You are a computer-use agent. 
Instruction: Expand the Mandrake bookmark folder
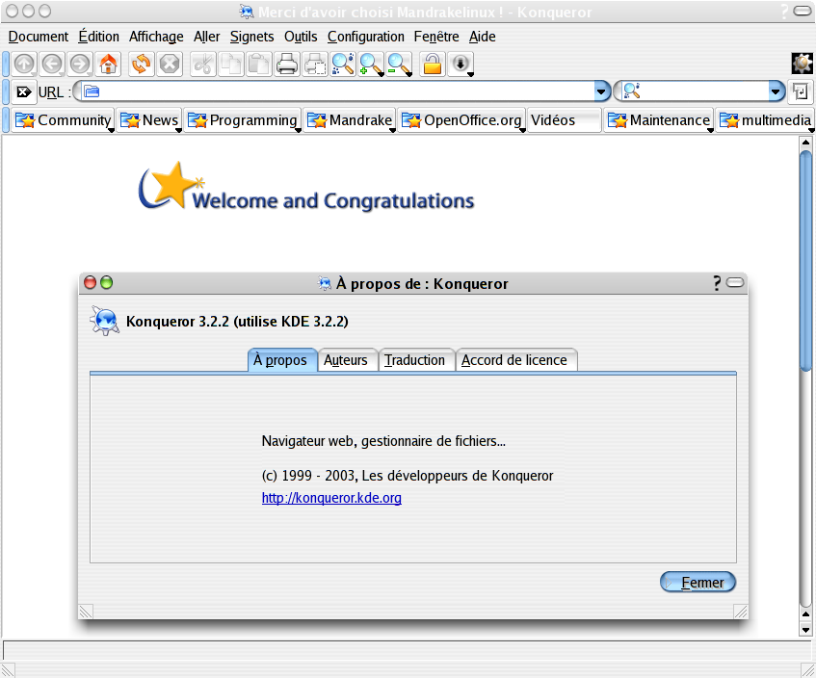(350, 120)
